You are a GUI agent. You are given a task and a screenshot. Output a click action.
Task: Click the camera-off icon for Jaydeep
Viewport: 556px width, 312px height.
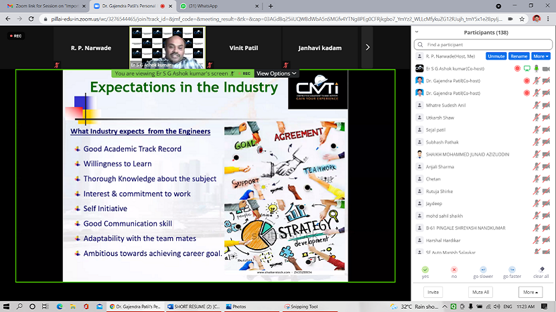coord(546,204)
